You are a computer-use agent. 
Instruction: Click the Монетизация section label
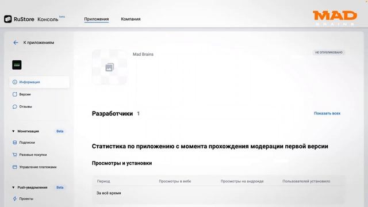tap(28, 131)
